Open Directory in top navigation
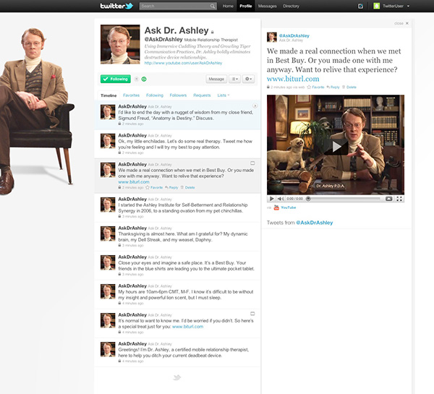 [x=292, y=6]
